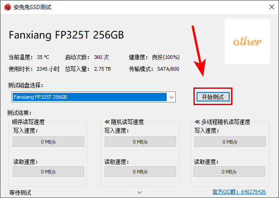Viewport: 279px width, 198px height.
Task: Select the 4K随机 write speed field
Action: (140, 142)
